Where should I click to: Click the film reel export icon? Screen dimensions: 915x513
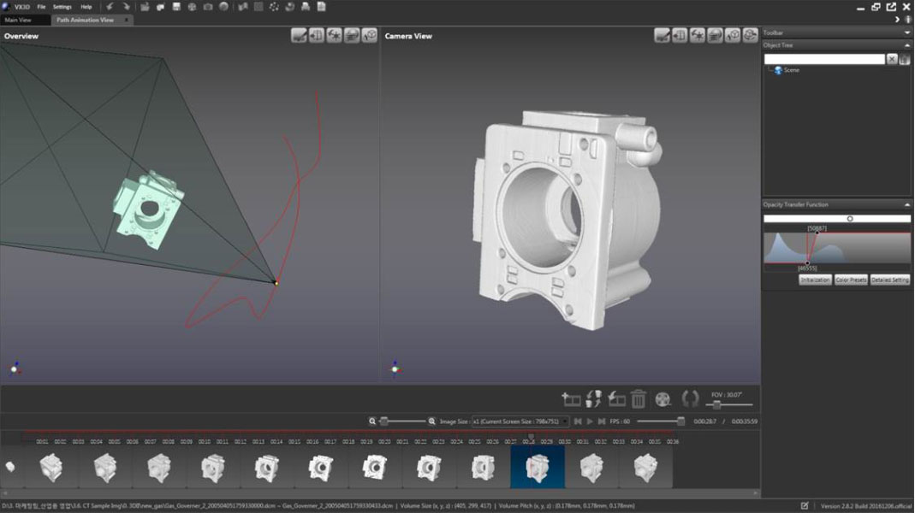click(663, 398)
